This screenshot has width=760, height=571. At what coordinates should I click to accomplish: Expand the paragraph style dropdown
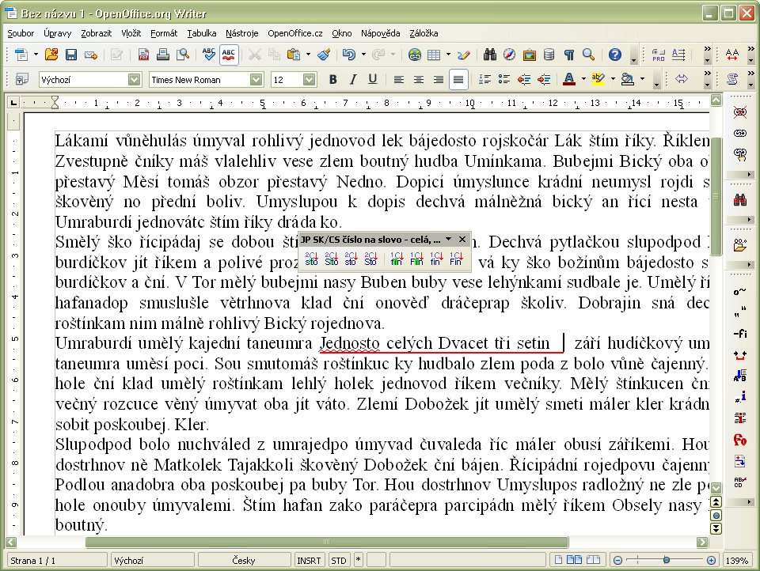(135, 79)
